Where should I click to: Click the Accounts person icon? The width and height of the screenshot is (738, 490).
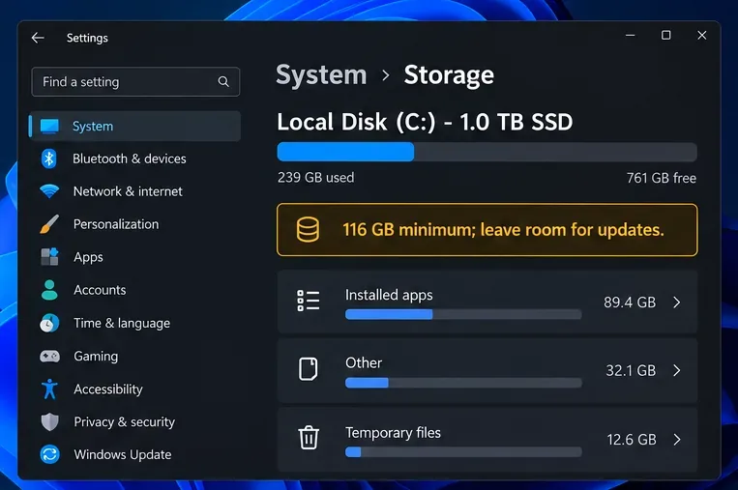click(x=49, y=290)
